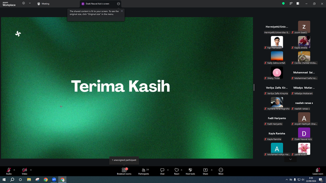Dismiss the shared content notification

tap(122, 11)
